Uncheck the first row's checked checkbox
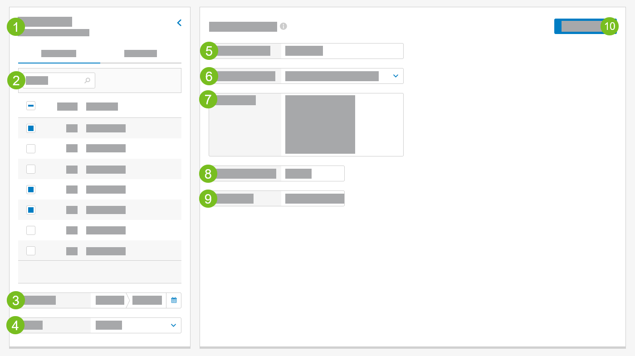 point(31,128)
